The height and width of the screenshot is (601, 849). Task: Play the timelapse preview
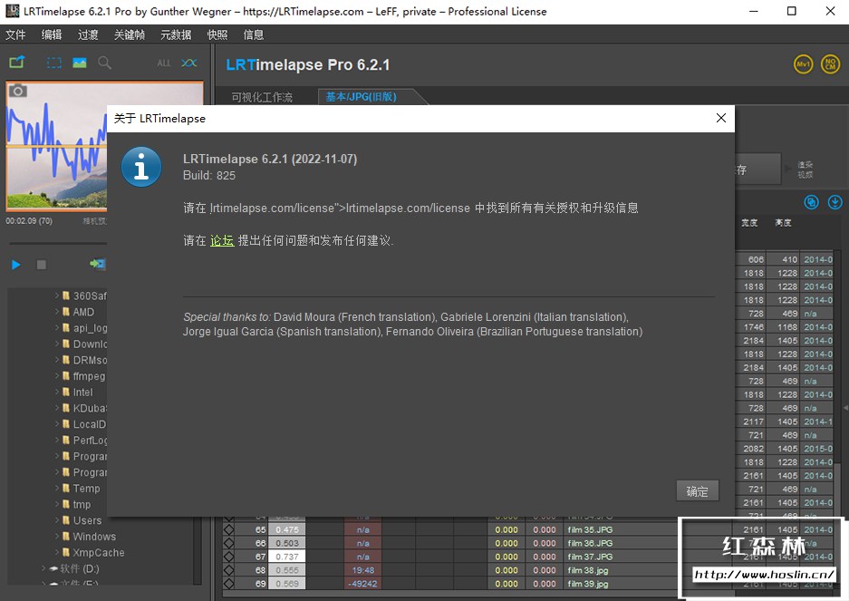point(16,265)
